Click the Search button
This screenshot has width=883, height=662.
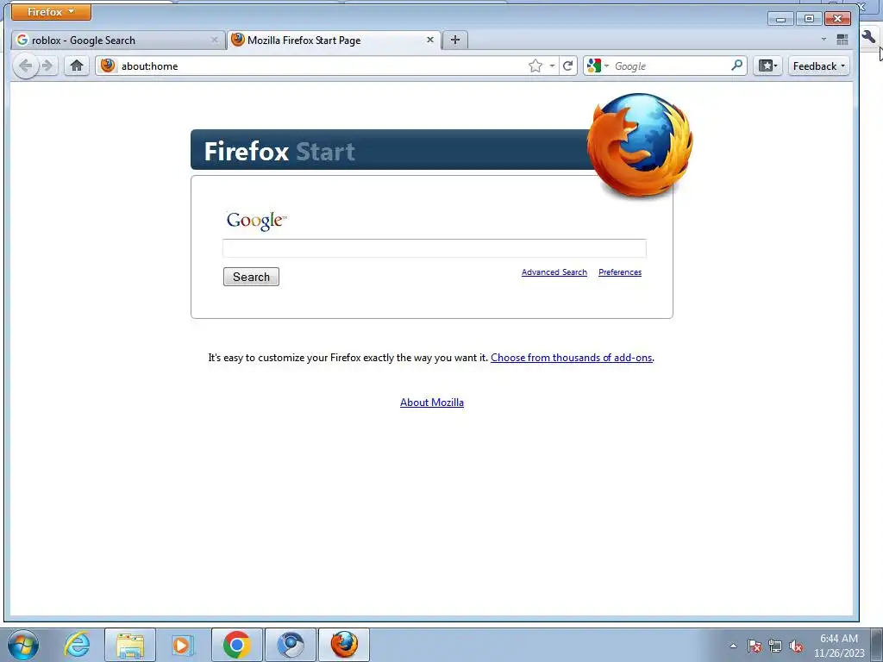(251, 277)
